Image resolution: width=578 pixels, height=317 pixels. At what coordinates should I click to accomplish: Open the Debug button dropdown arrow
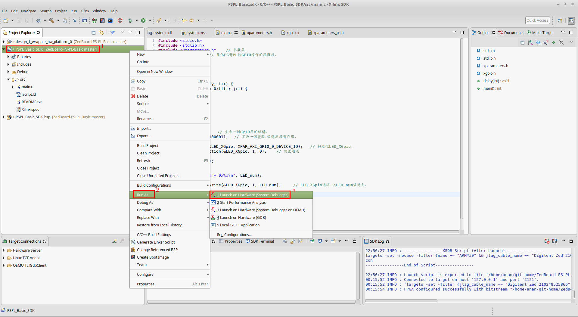[x=137, y=20]
